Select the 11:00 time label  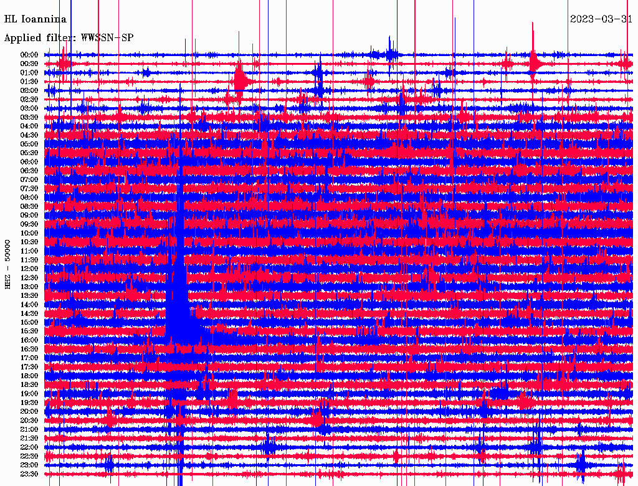point(29,251)
